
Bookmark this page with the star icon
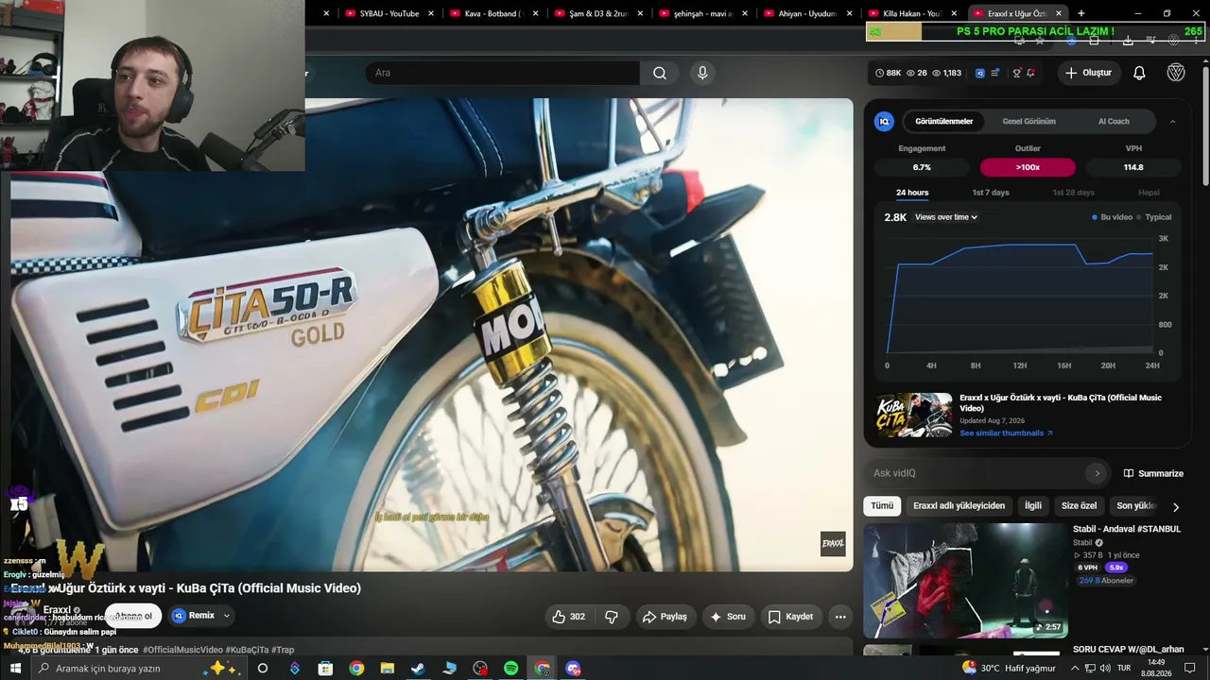(1040, 40)
